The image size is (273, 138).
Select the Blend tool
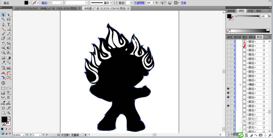[x=8, y=62]
